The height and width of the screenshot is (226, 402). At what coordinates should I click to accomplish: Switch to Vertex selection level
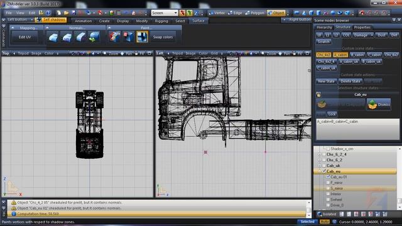click(217, 13)
